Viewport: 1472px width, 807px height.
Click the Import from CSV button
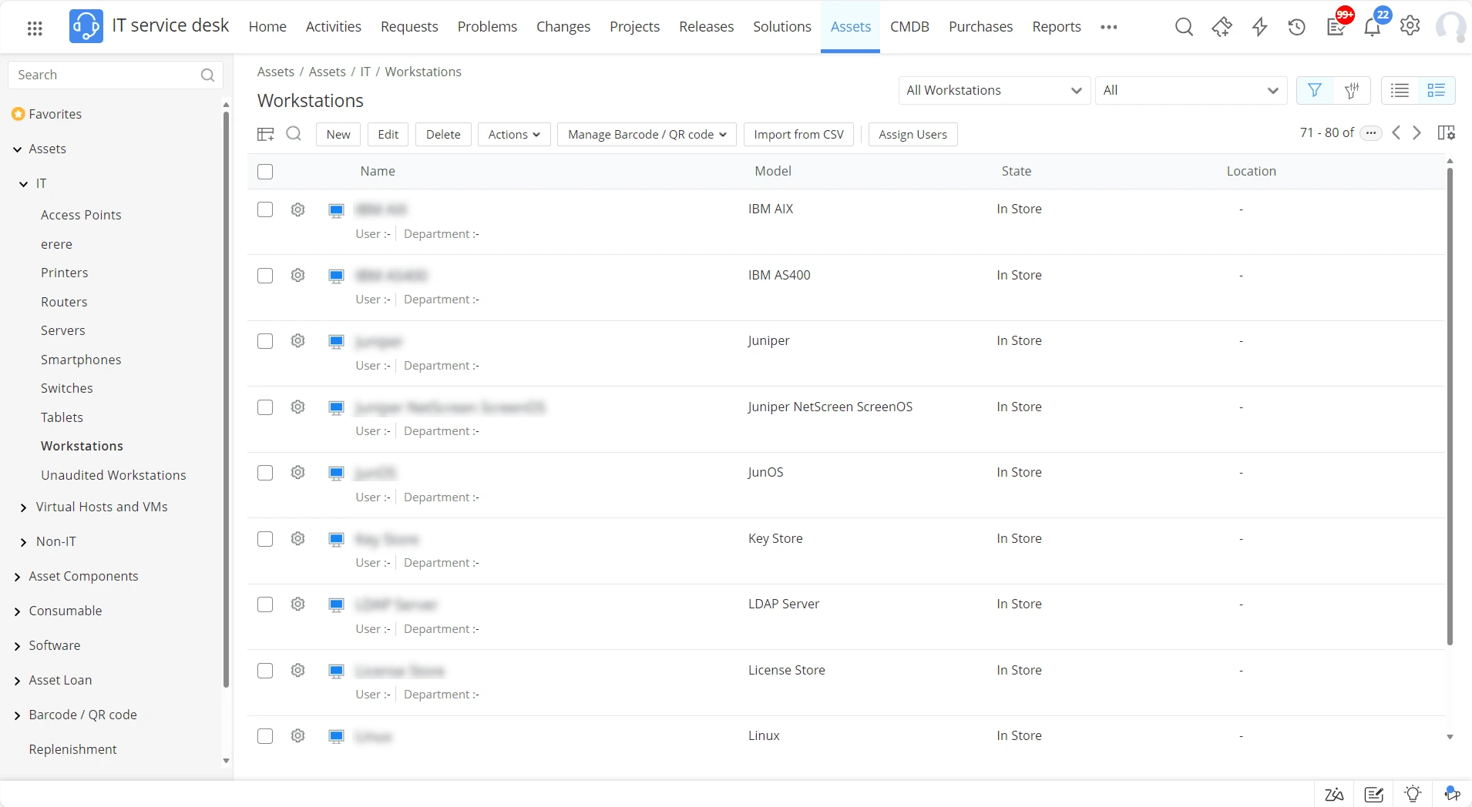point(798,134)
